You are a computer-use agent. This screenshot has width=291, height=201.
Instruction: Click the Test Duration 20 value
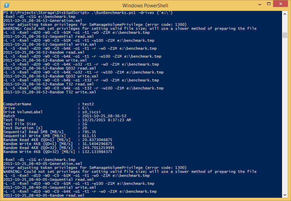[x=85, y=128]
